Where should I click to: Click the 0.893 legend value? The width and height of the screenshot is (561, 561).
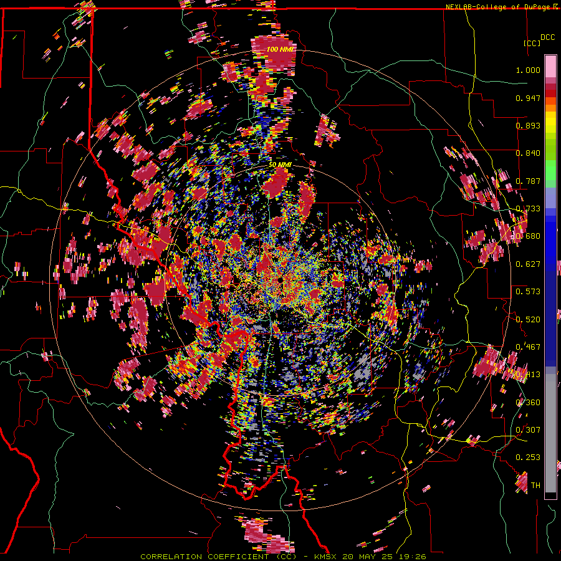click(x=528, y=125)
